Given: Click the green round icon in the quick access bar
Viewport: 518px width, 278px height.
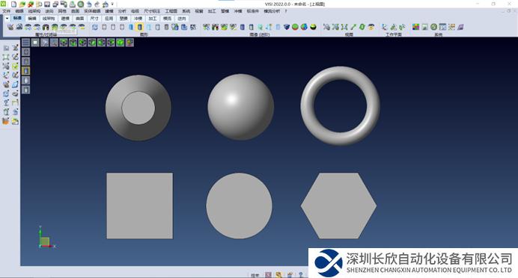Looking at the screenshot, I should click(x=81, y=4).
